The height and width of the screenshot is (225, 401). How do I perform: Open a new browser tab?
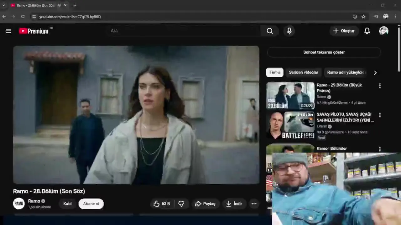click(x=75, y=5)
